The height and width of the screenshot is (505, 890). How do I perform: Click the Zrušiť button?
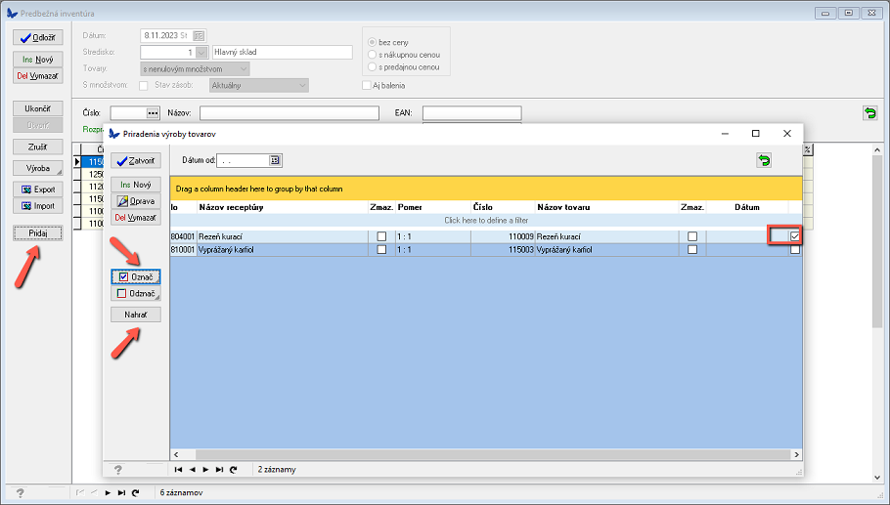(x=38, y=147)
